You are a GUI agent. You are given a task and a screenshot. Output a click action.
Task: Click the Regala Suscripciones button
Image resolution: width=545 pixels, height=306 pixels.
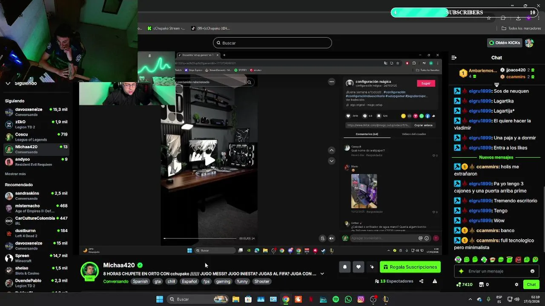(410, 267)
